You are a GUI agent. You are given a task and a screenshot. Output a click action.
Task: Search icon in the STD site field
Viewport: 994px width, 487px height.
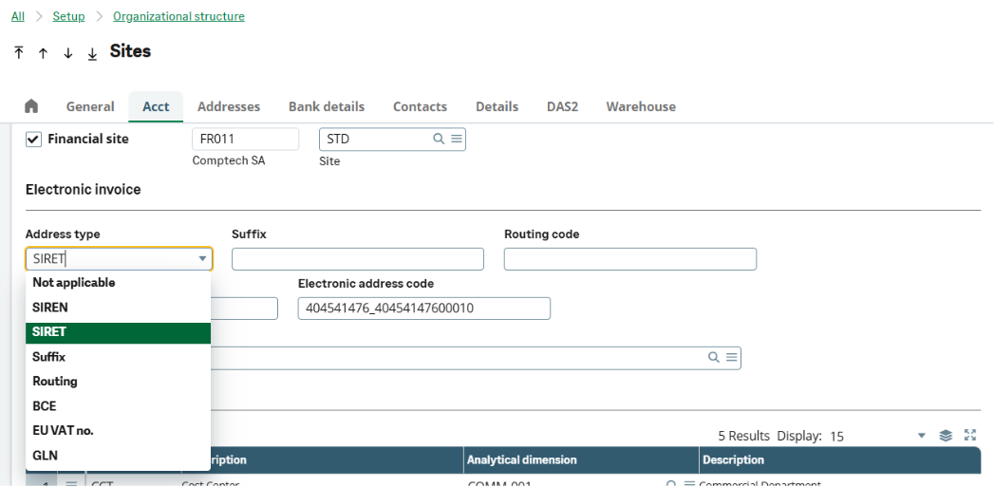point(438,139)
